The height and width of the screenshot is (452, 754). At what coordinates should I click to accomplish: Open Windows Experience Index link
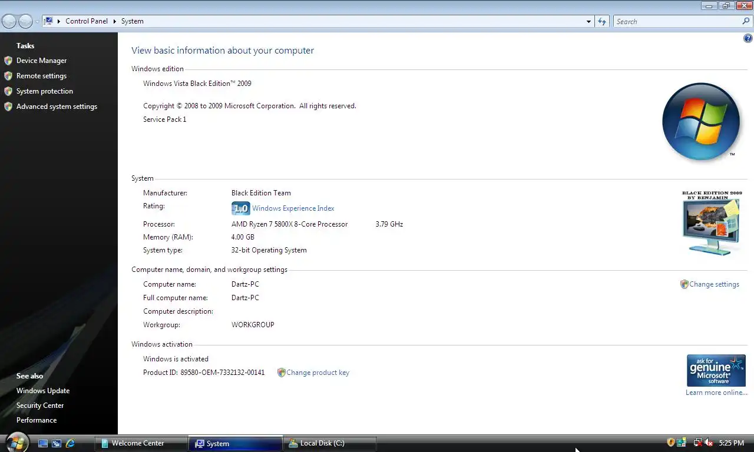[293, 208]
